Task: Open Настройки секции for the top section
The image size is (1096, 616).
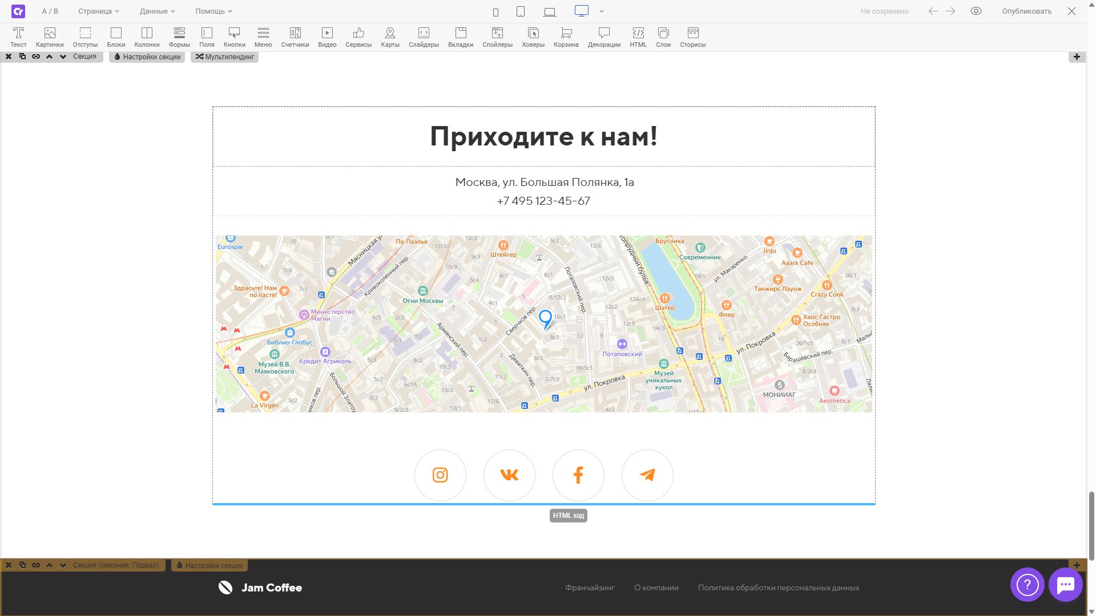Action: tap(147, 56)
